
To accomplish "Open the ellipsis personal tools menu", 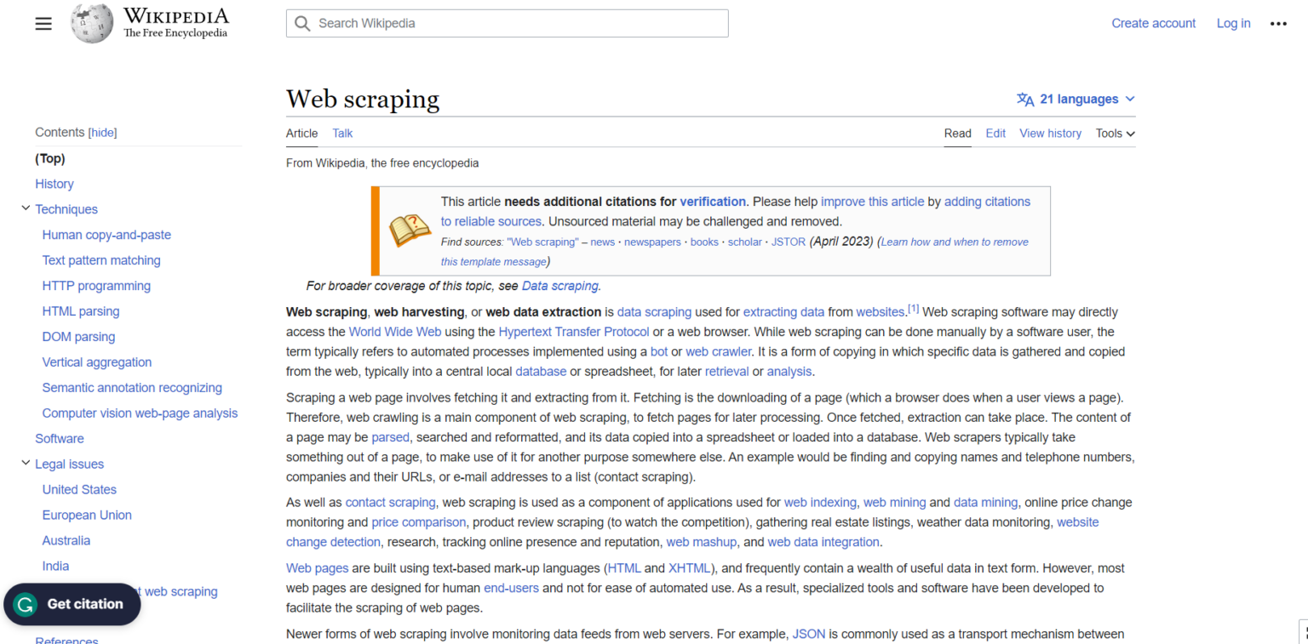I will click(1278, 23).
